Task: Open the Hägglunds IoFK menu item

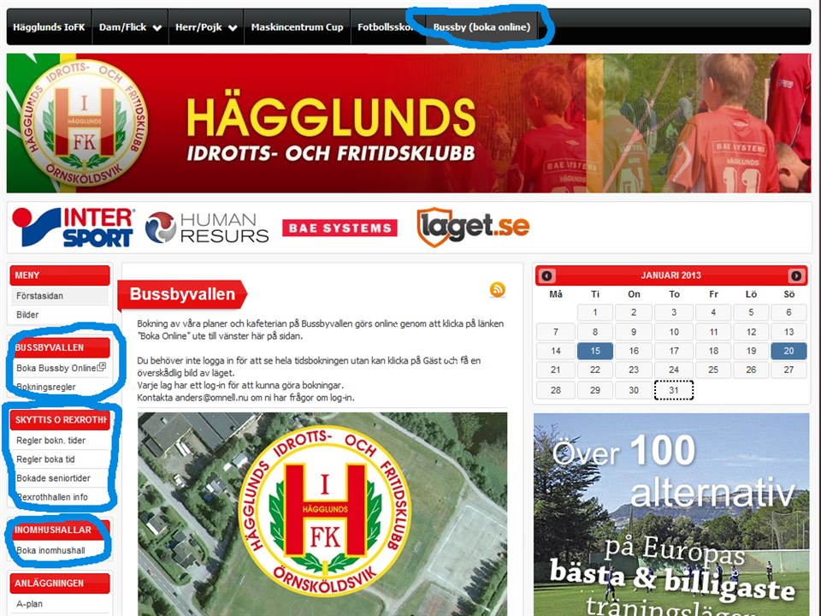Action: pyautogui.click(x=49, y=27)
